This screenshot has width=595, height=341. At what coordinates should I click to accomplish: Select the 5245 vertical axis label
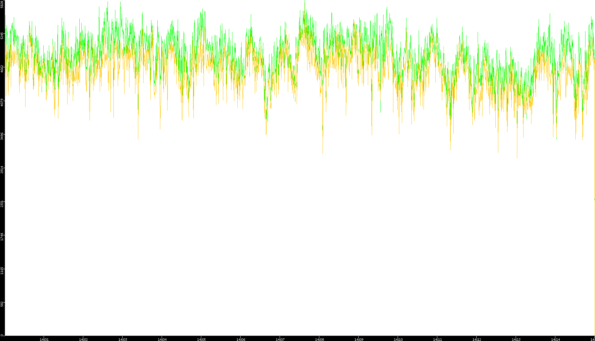point(2,35)
